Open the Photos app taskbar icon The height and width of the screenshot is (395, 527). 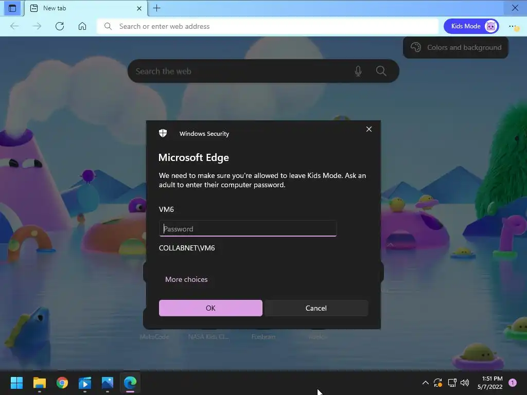(x=107, y=383)
